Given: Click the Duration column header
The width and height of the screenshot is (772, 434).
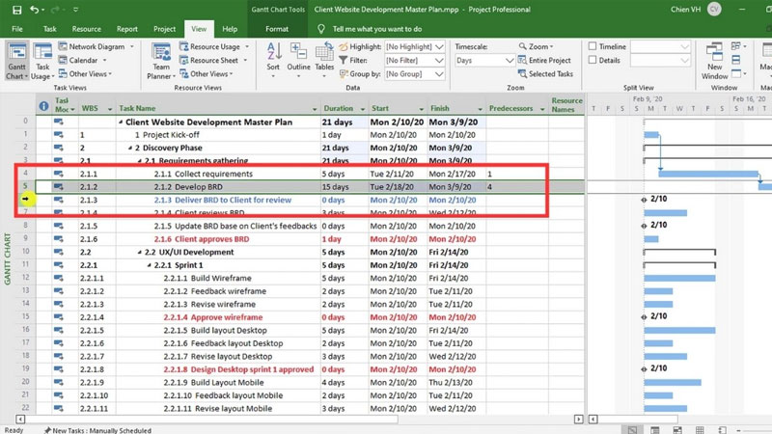Looking at the screenshot, I should tap(339, 109).
